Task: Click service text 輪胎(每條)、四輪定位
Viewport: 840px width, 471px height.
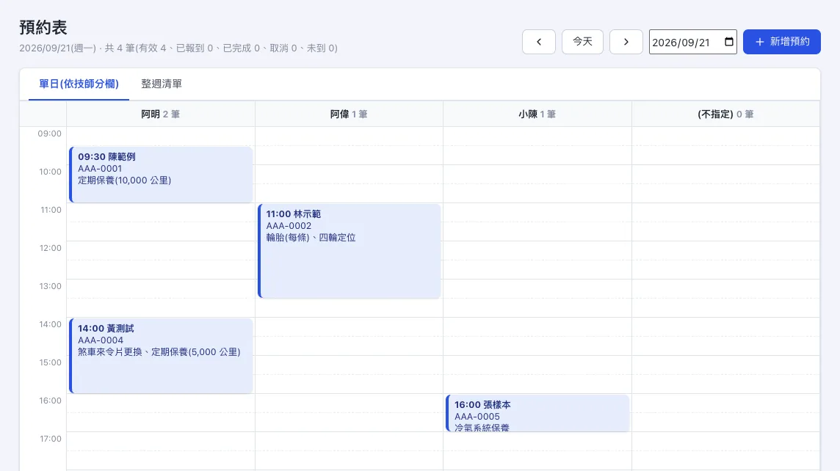Action: tap(311, 238)
